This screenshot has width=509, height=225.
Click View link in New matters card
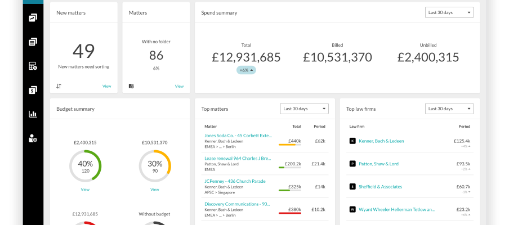[107, 86]
